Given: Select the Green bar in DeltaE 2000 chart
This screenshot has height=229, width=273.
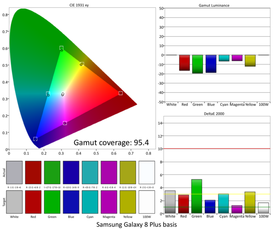Looking at the screenshot, I should click(x=197, y=196).
